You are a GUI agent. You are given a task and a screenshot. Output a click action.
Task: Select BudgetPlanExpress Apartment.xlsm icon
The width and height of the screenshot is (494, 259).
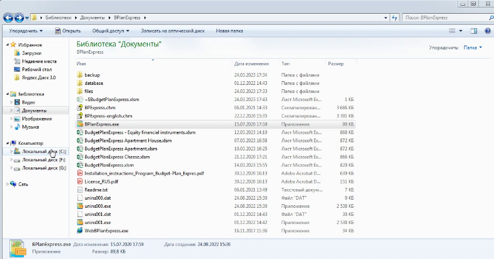[x=79, y=149]
